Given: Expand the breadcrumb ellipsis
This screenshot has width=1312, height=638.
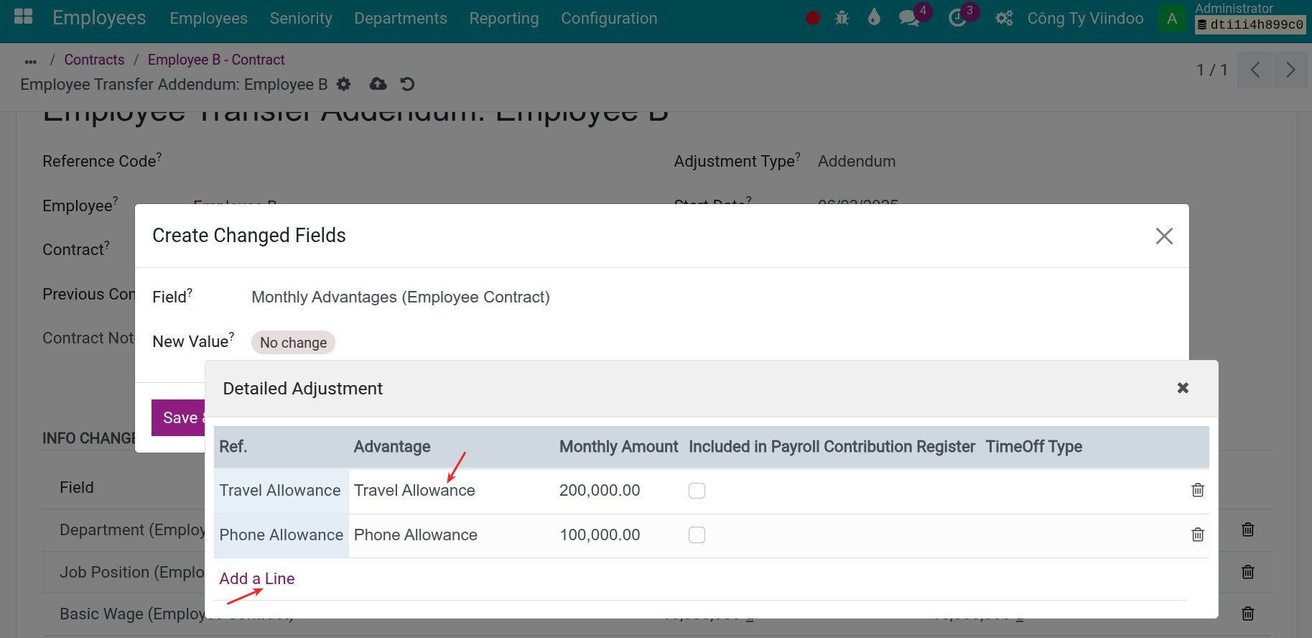Looking at the screenshot, I should 30,60.
